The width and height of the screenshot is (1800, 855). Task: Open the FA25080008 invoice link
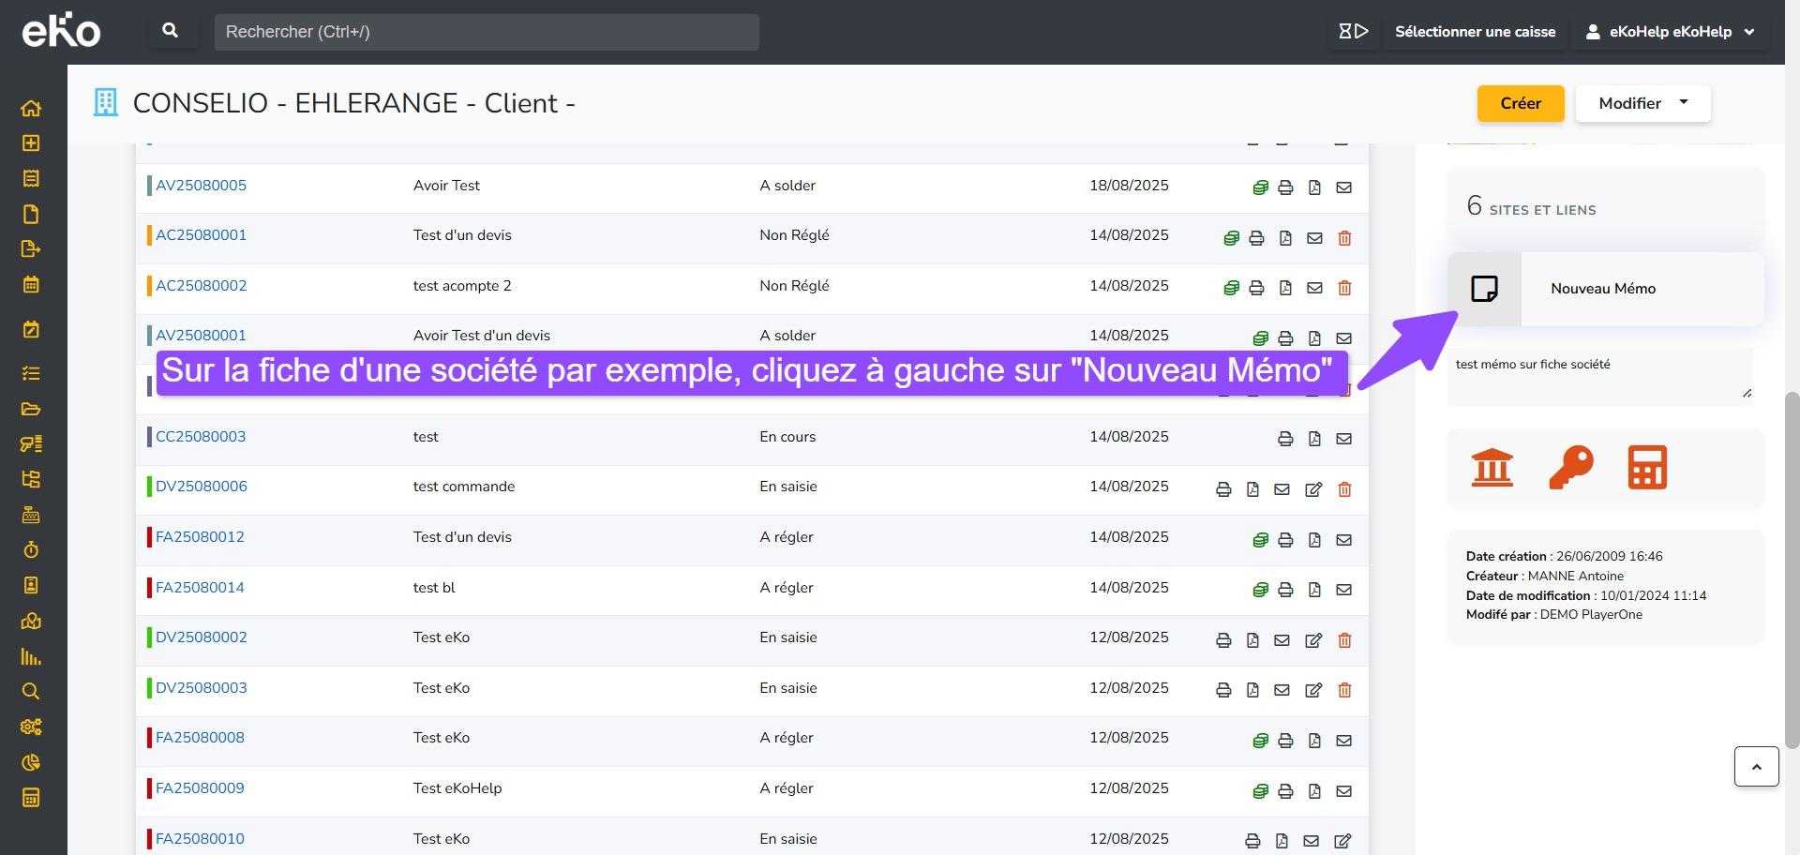[200, 738]
